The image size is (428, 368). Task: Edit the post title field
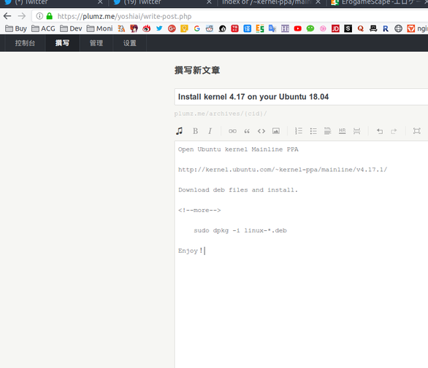pos(301,97)
